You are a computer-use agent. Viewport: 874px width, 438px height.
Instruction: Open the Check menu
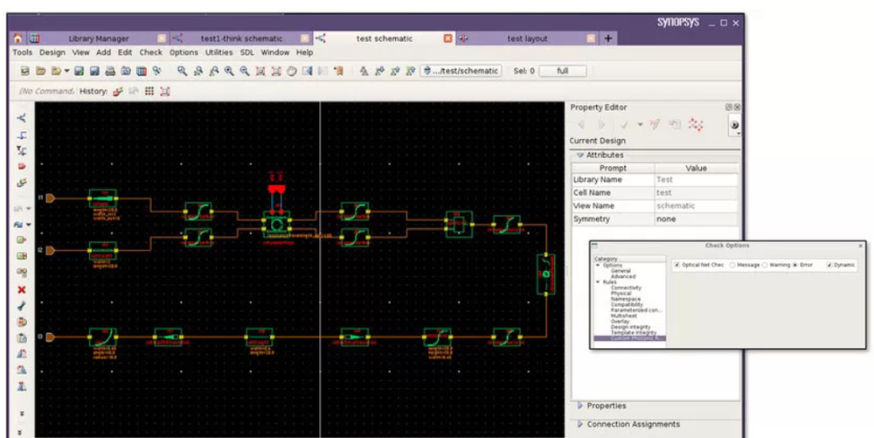150,52
